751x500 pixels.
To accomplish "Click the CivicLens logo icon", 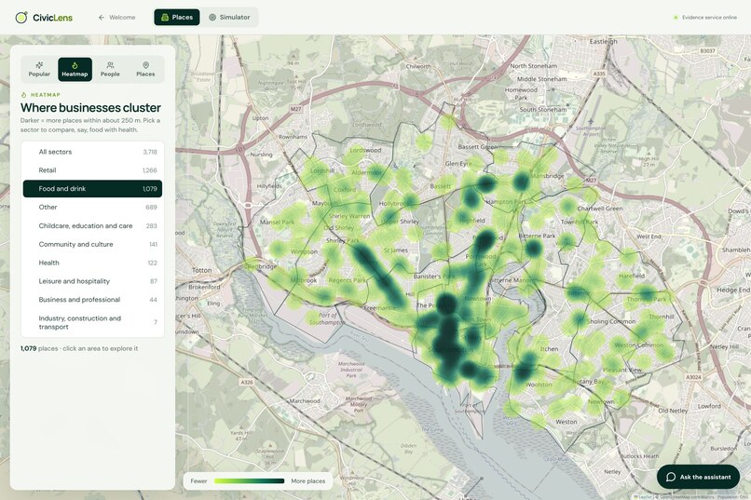I will coord(21,18).
